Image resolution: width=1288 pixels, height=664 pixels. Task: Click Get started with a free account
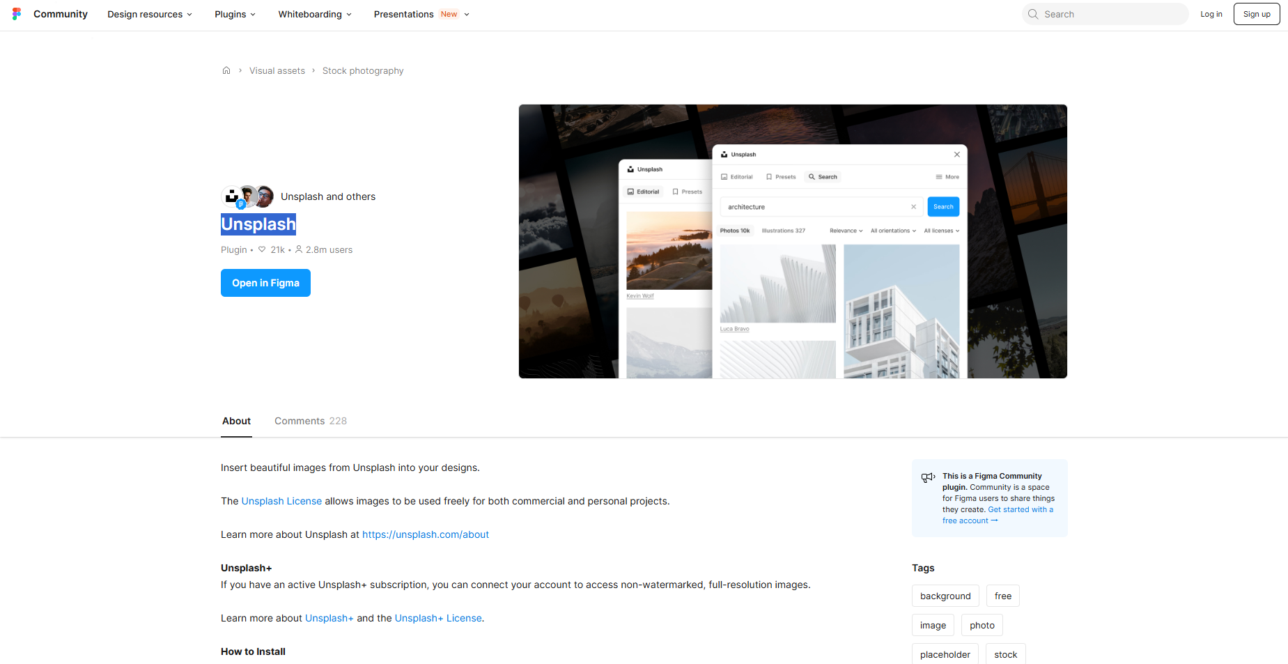tap(998, 515)
